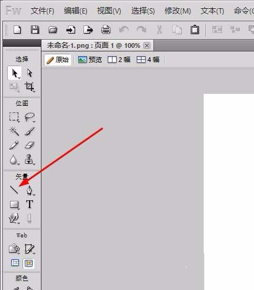Select the Magic Wand tool
254x290 pixels.
pyautogui.click(x=14, y=131)
